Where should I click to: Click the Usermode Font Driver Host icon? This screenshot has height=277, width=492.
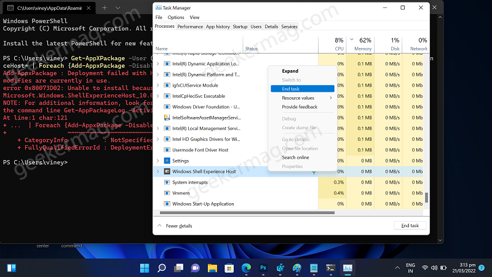[x=167, y=150]
